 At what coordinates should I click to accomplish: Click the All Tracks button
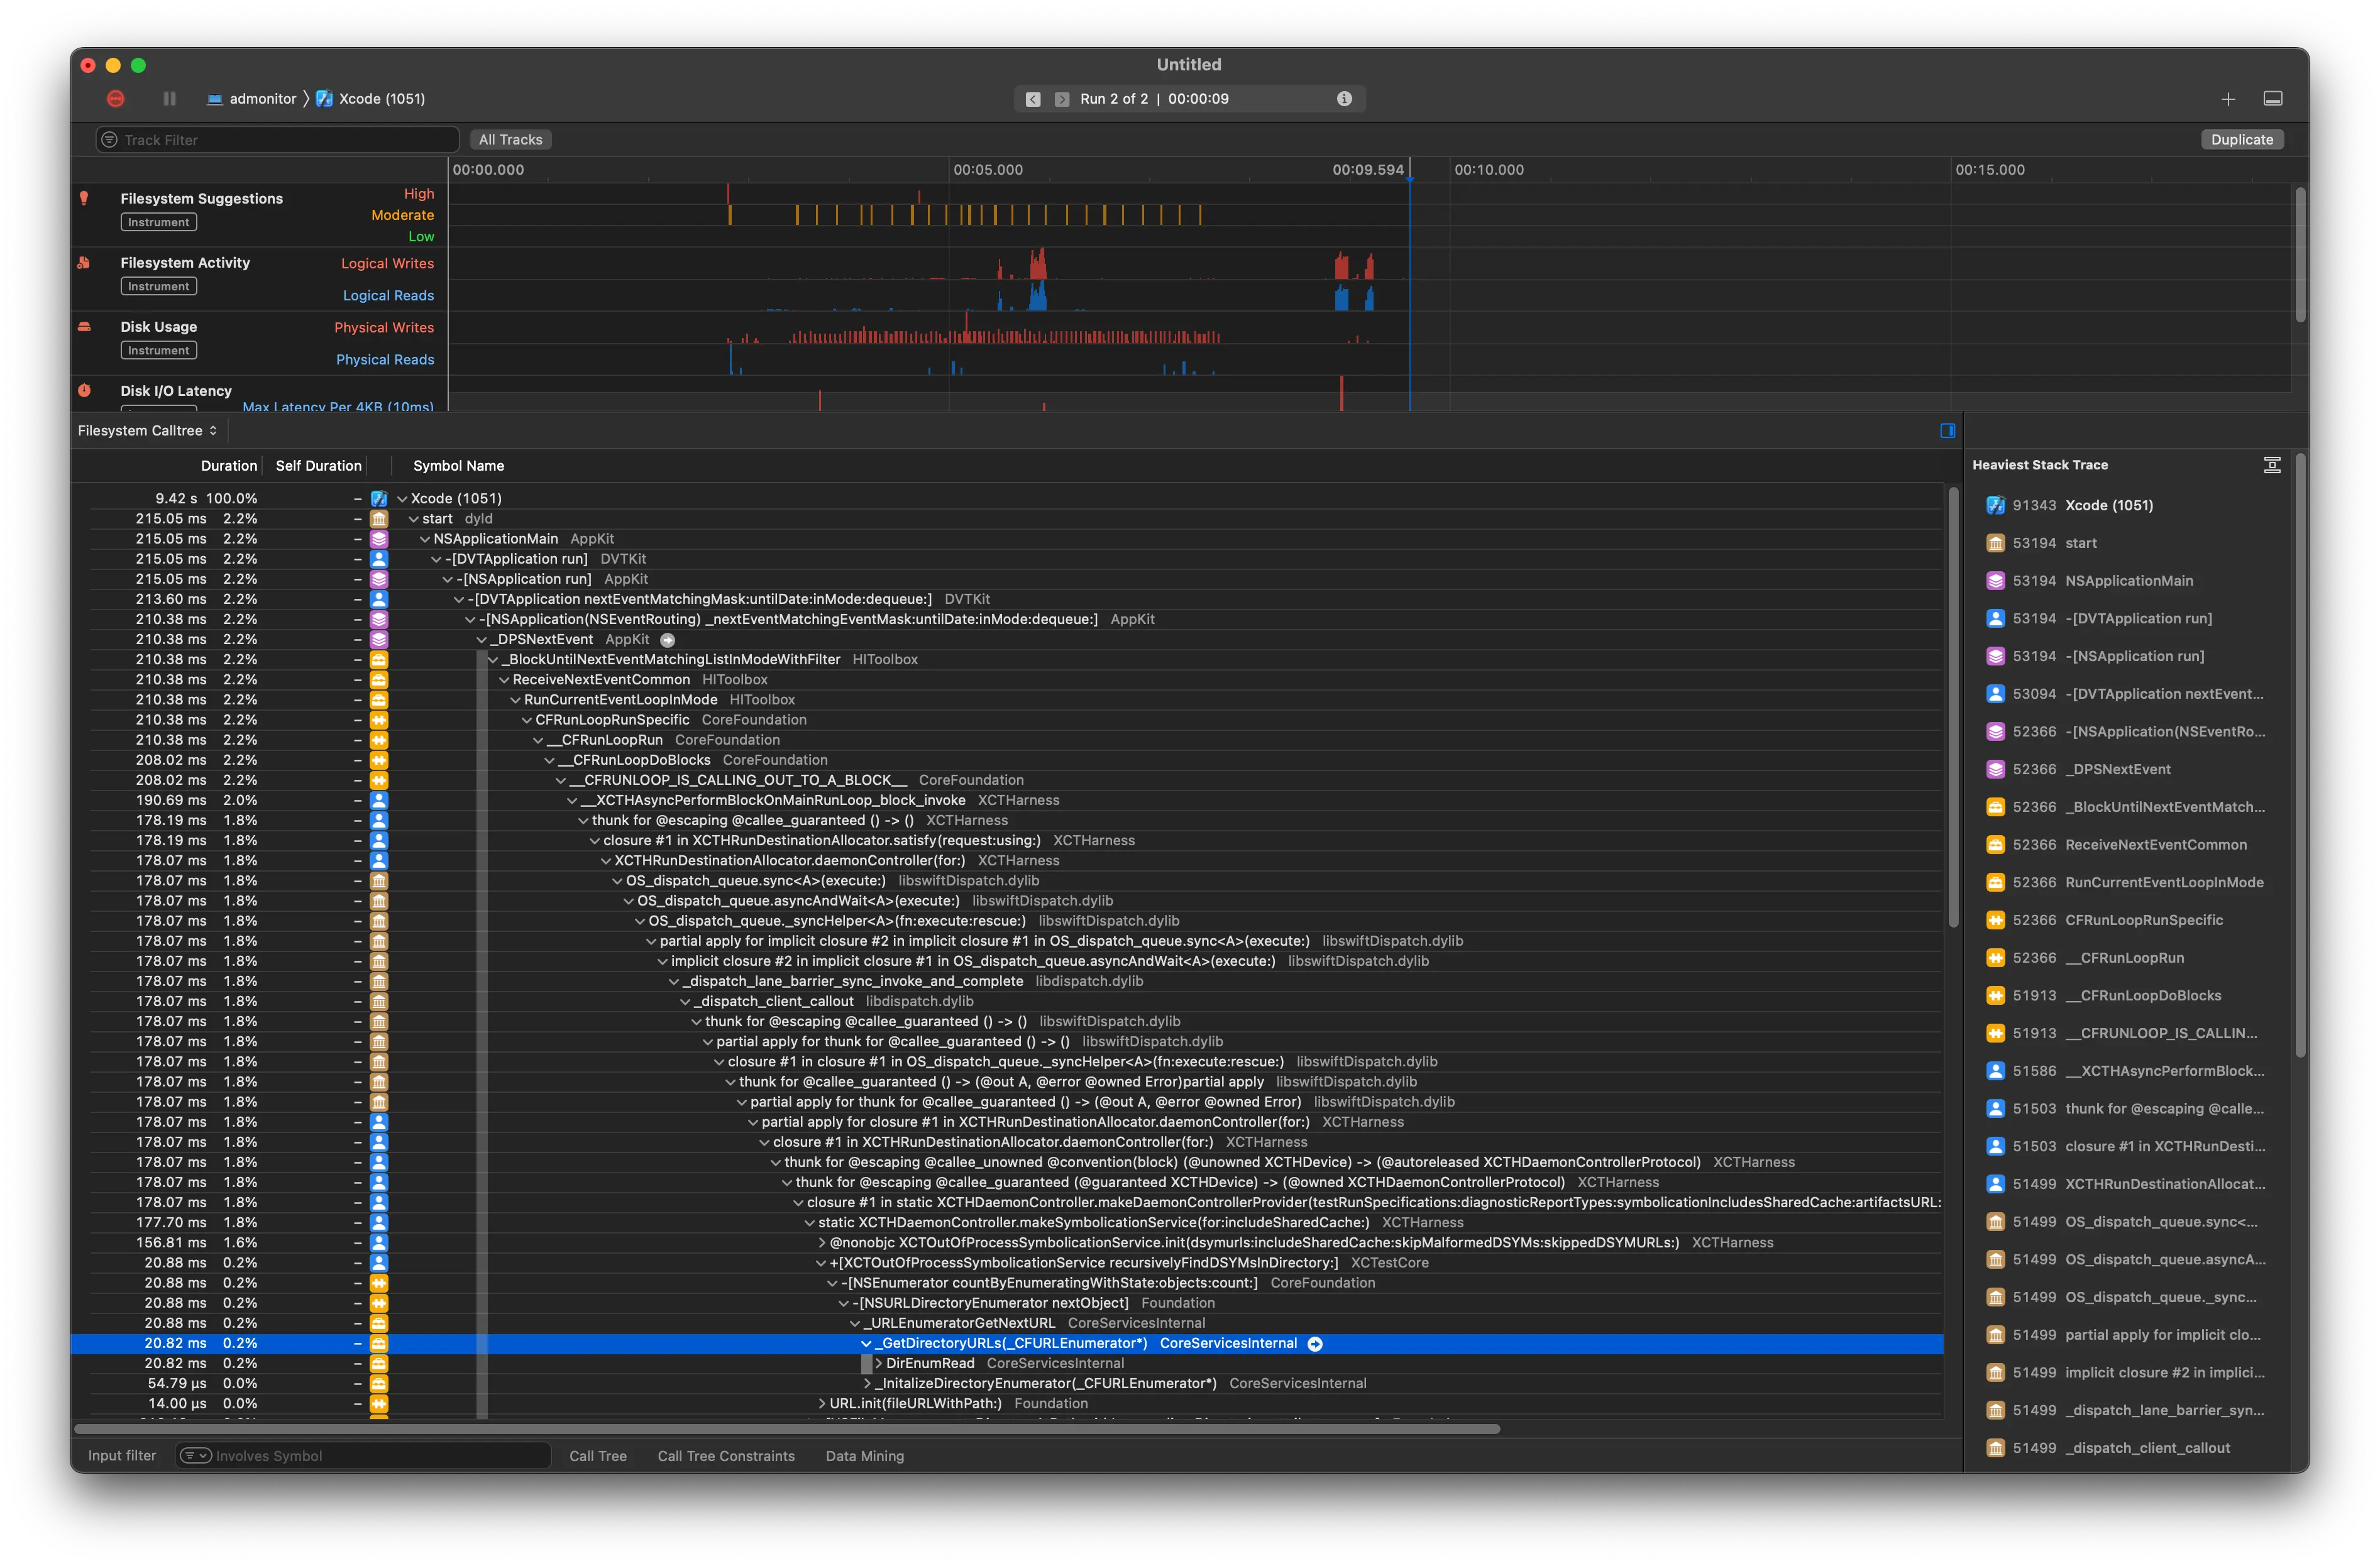[x=510, y=140]
